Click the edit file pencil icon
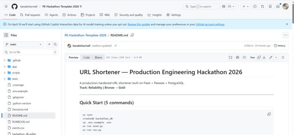Viewport: 294px width, 135px height. click(271, 57)
